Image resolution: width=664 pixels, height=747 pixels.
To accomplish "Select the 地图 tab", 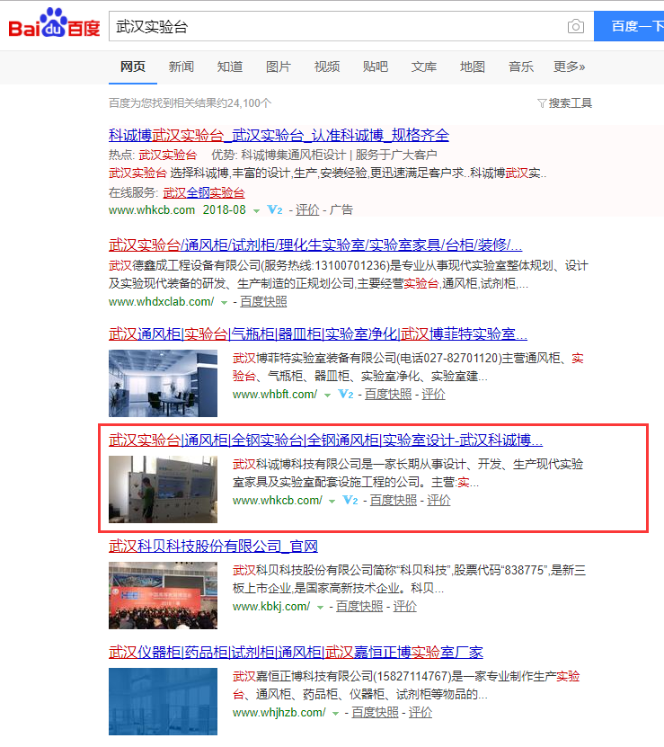I will [473, 67].
